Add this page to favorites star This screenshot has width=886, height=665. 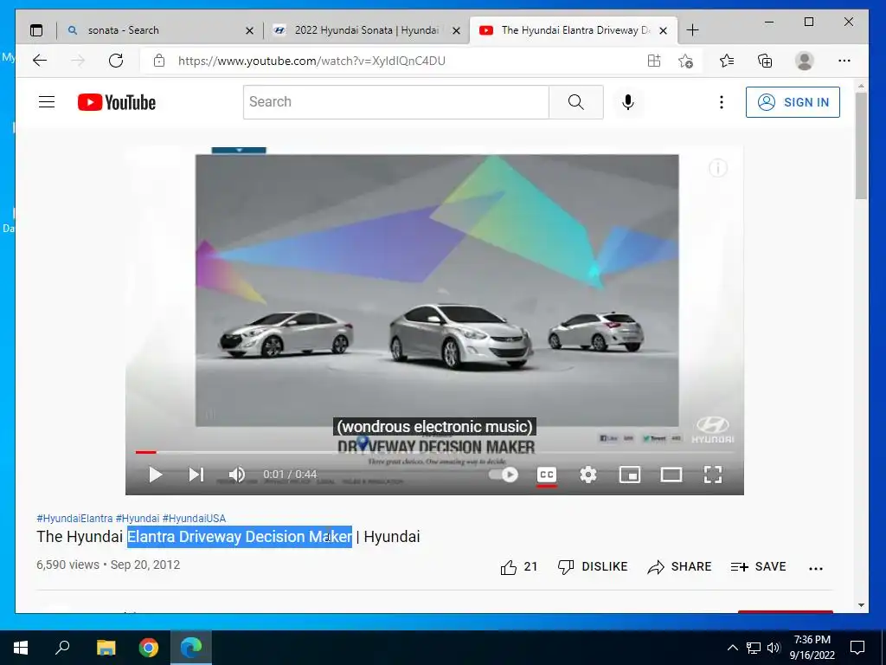(685, 61)
